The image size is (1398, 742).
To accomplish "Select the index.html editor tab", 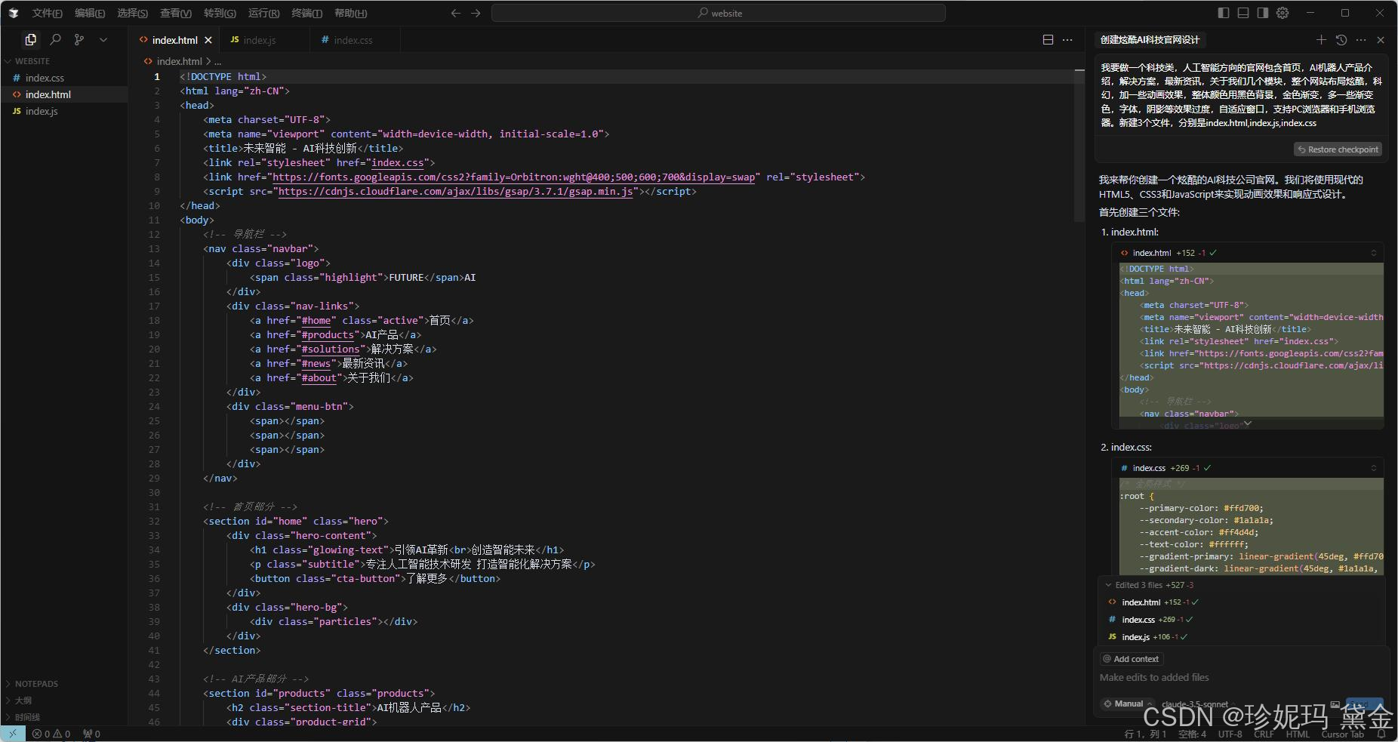I will pos(174,40).
